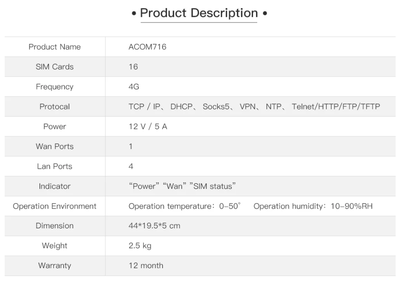402x286 pixels.
Task: Click the Operation Environment label
Action: (x=54, y=206)
